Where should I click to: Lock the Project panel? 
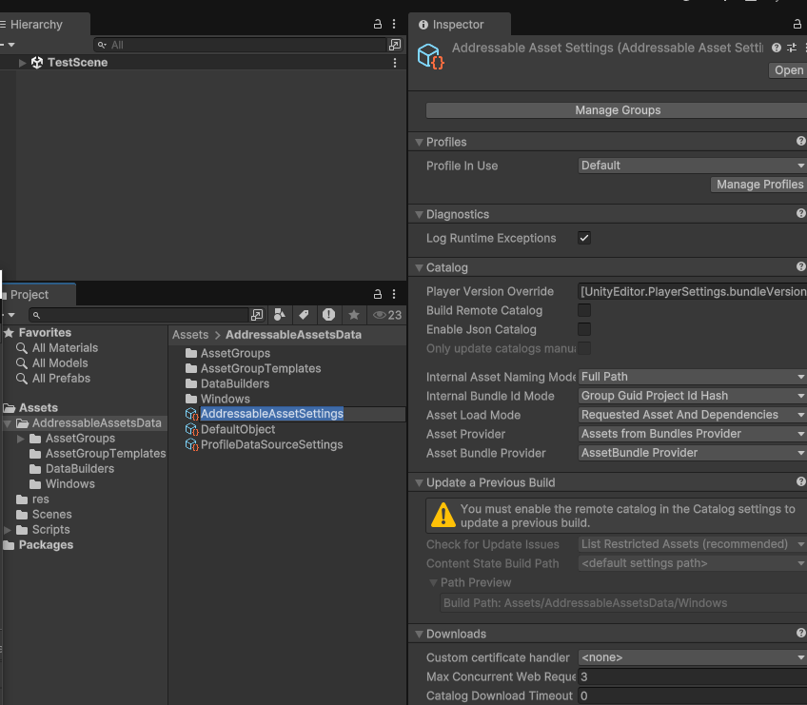point(377,294)
